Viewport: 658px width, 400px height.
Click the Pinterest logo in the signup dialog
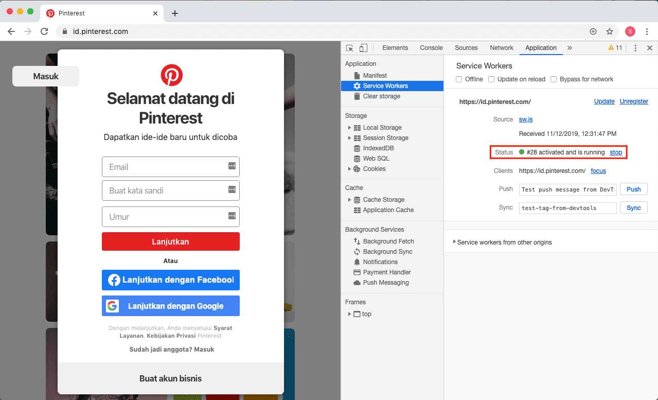click(x=171, y=75)
